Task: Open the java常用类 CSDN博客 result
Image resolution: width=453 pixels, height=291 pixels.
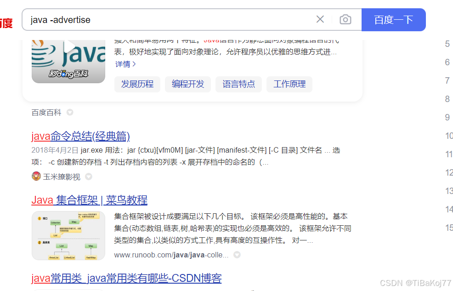Action: coord(126,278)
